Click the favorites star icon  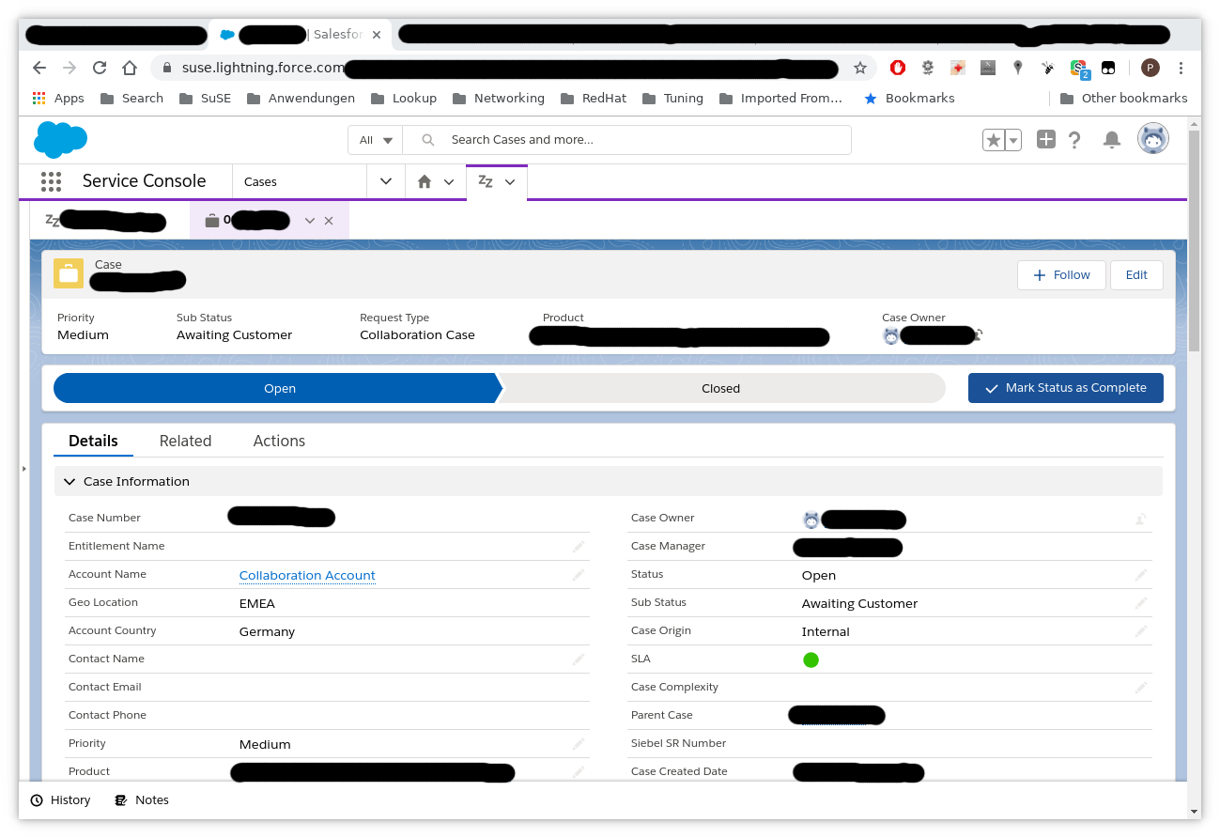pyautogui.click(x=993, y=139)
